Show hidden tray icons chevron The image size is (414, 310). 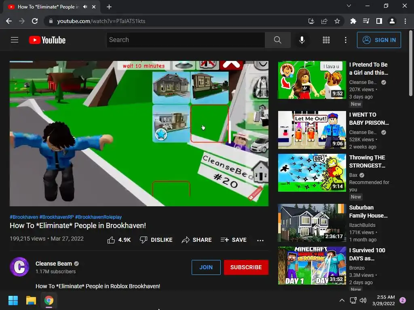[x=342, y=300]
